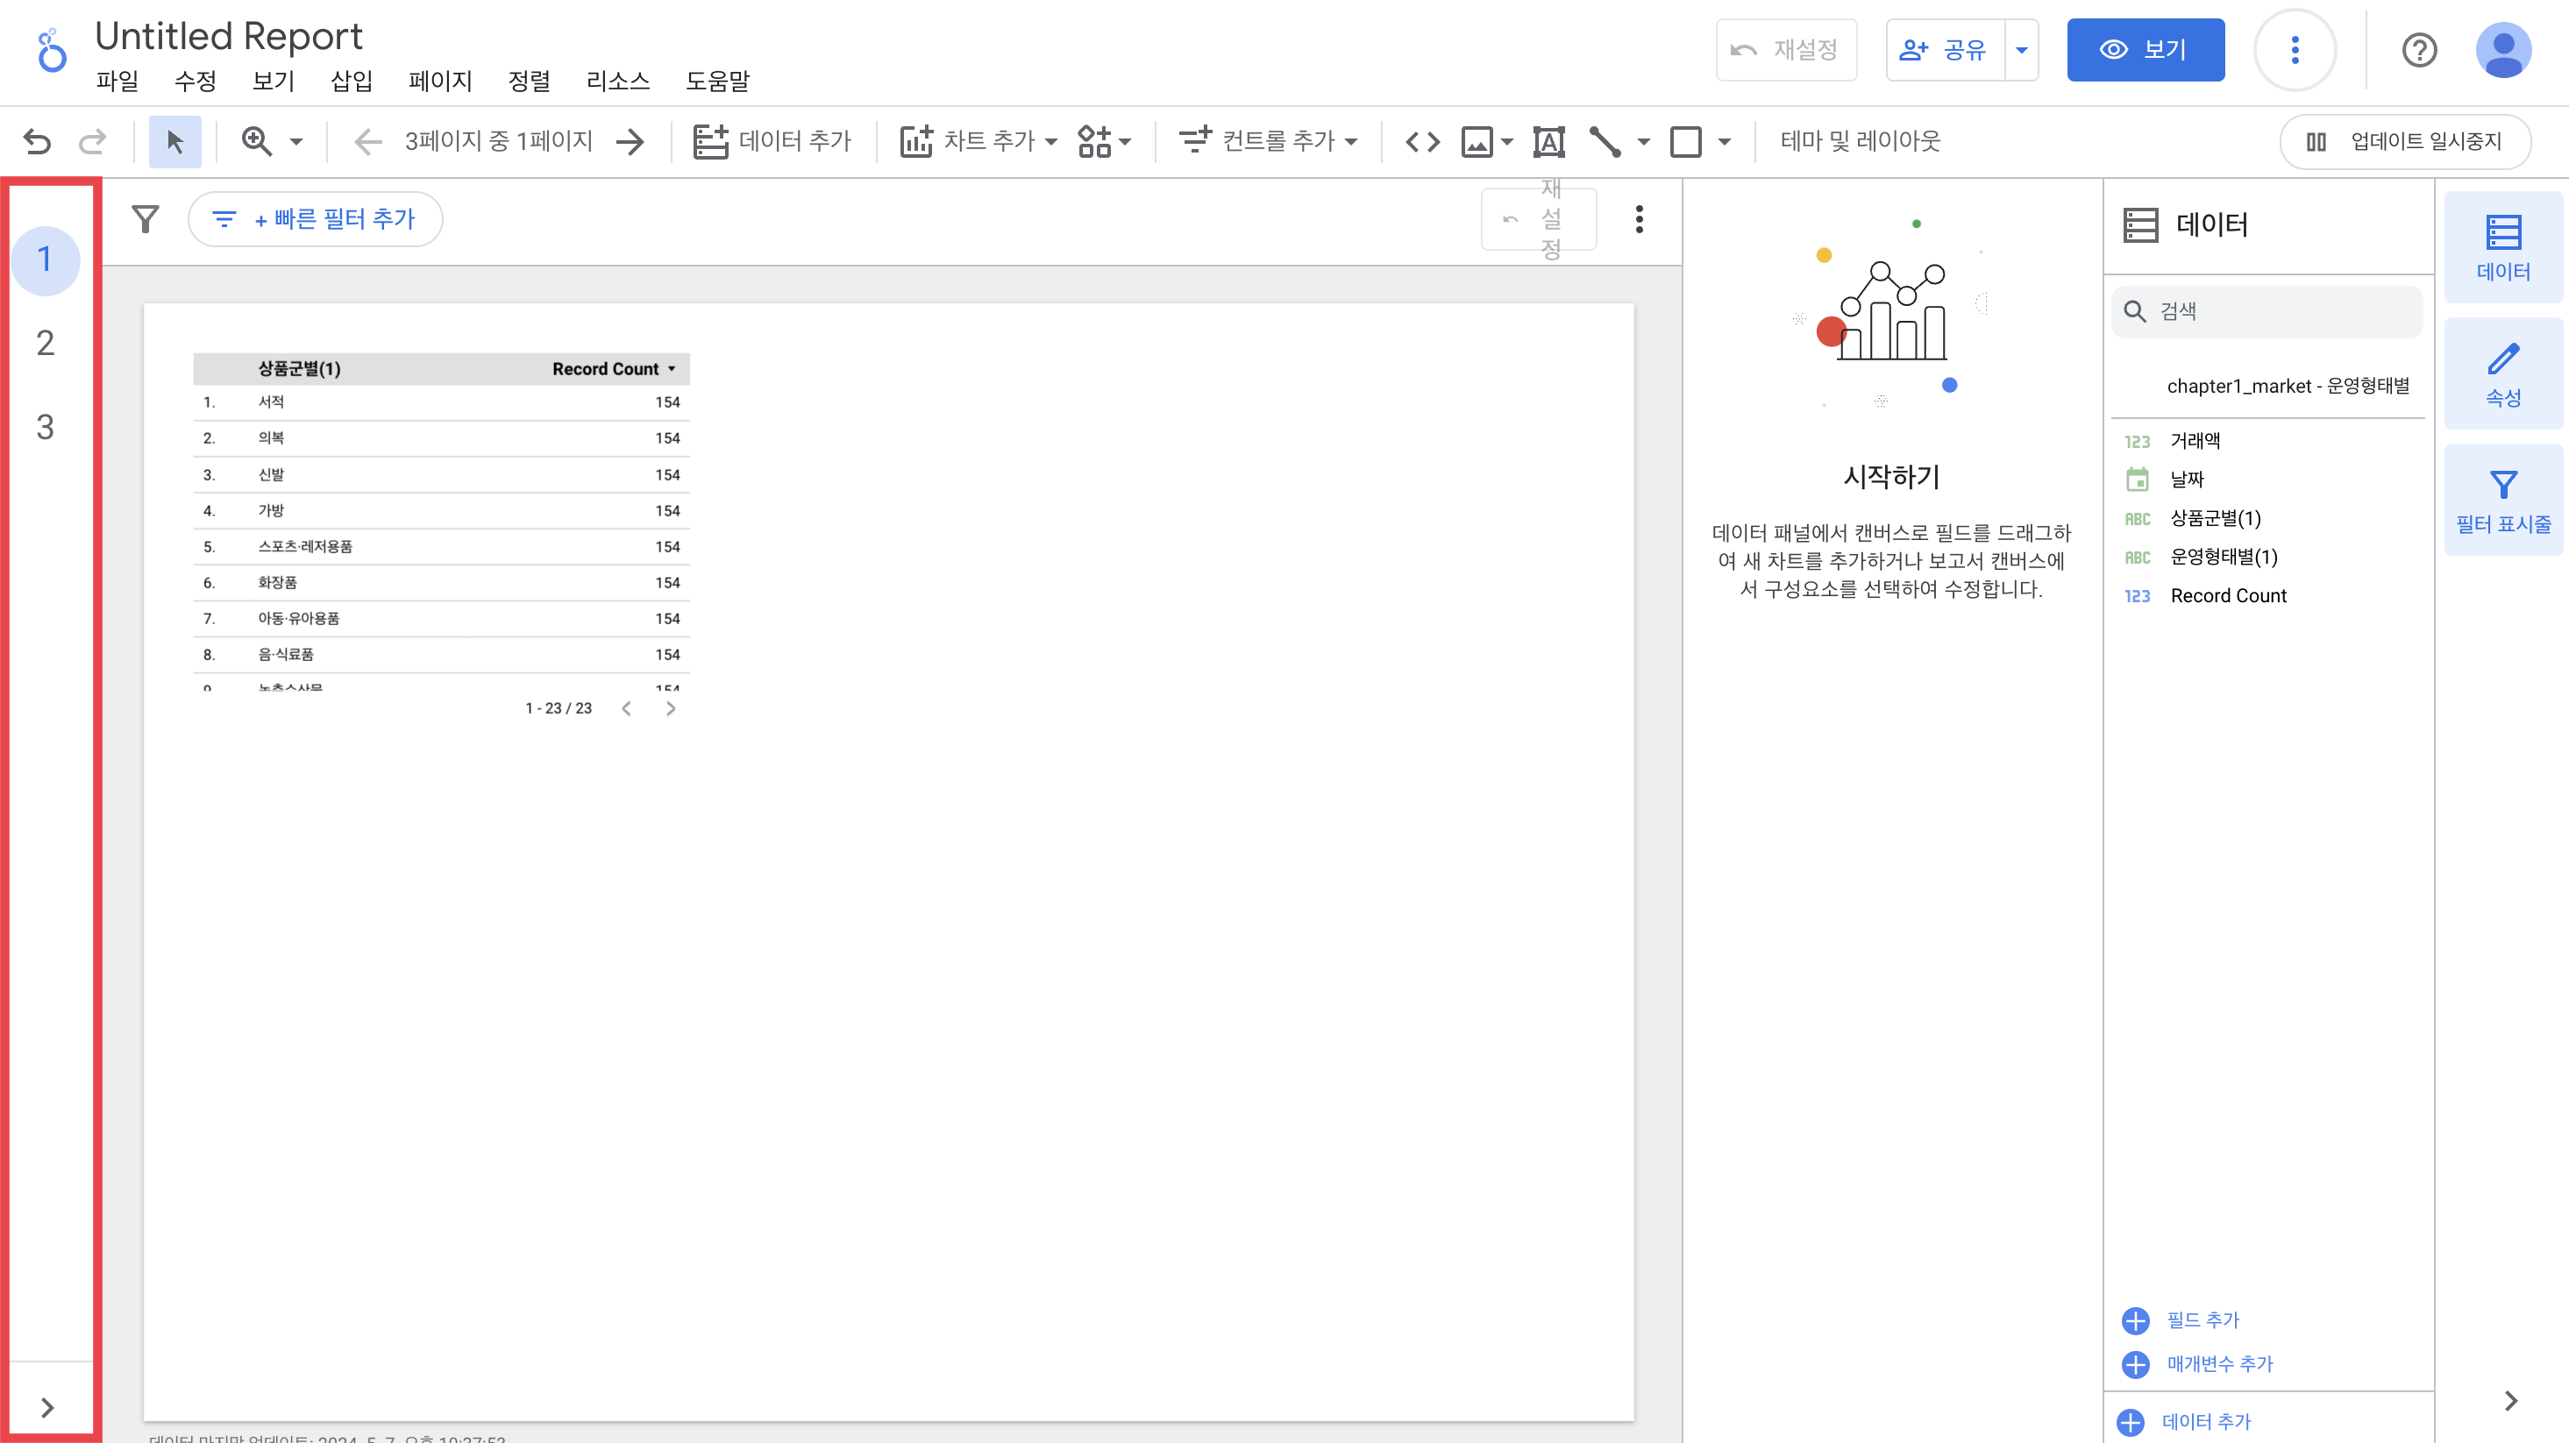
Task: Click the undo arrow in toolbar
Action: [x=37, y=142]
